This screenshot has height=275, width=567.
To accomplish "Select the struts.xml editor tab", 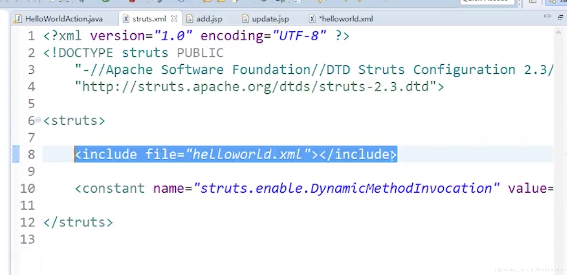I will point(149,19).
